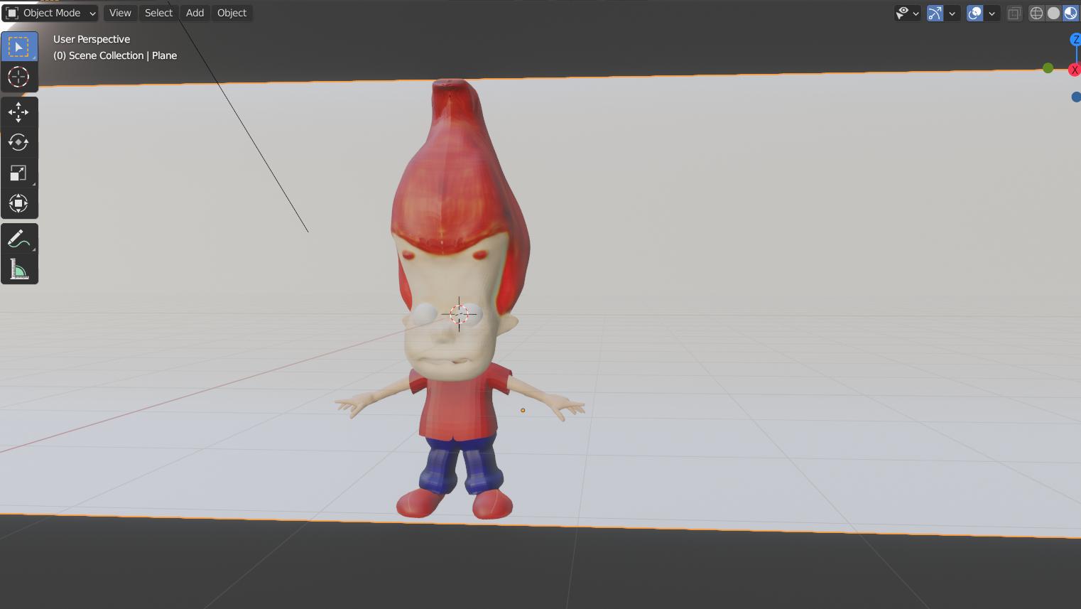Click the orange origin dot on the plane
The image size is (1081, 609).
(x=523, y=410)
